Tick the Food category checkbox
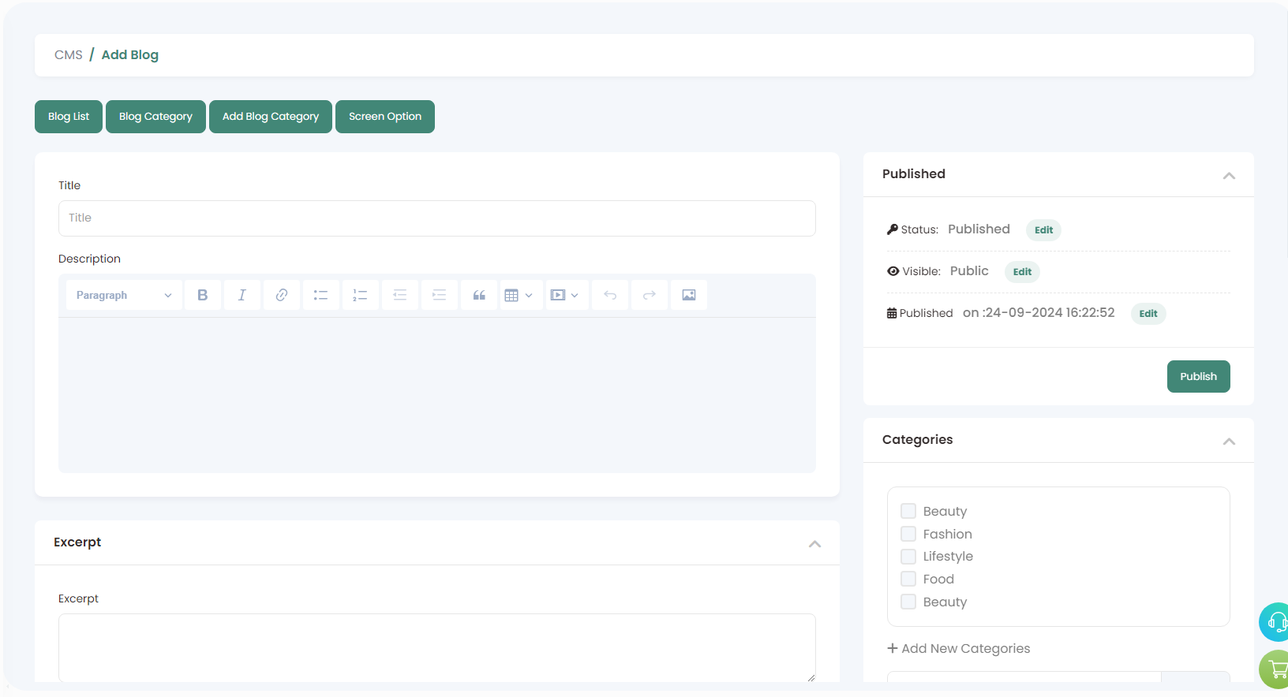Viewport: 1288px width, 697px height. click(908, 579)
